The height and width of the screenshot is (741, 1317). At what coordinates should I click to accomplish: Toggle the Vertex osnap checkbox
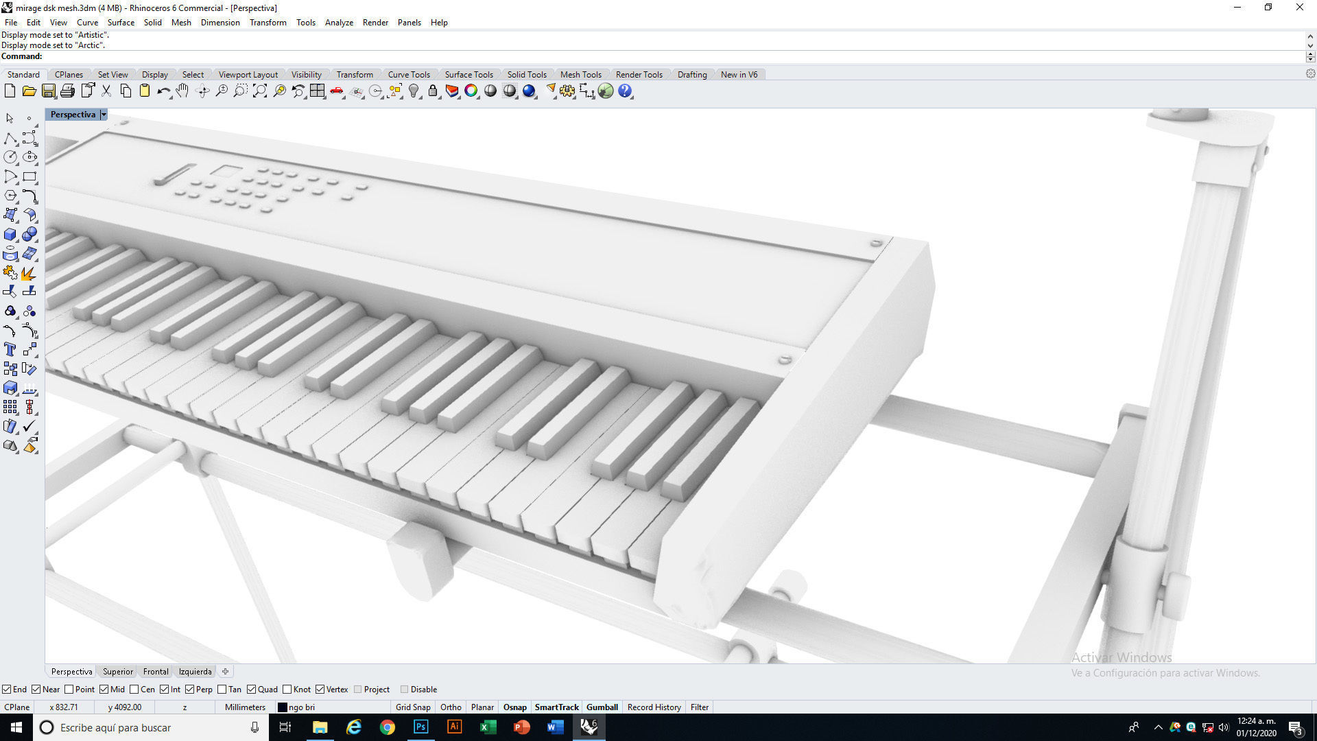pyautogui.click(x=320, y=690)
